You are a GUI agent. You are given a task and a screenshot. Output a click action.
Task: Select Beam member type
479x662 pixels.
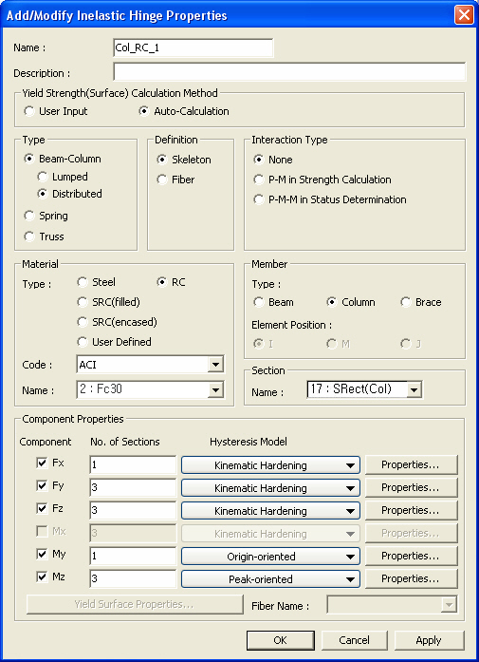[x=258, y=302]
